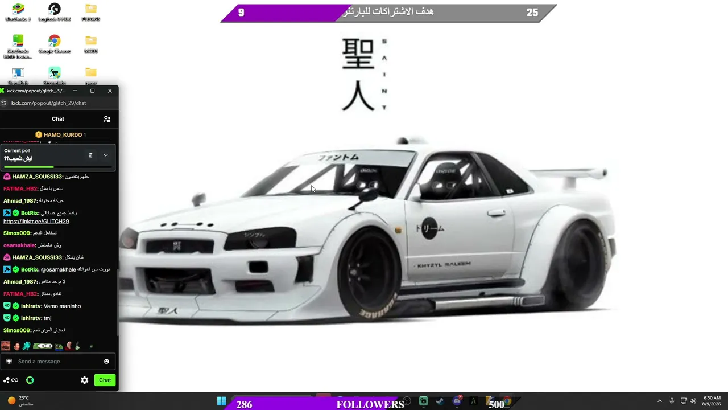
Task: Click the Ahmad_1987 name beside لا يوجد مناص
Action: tap(20, 282)
